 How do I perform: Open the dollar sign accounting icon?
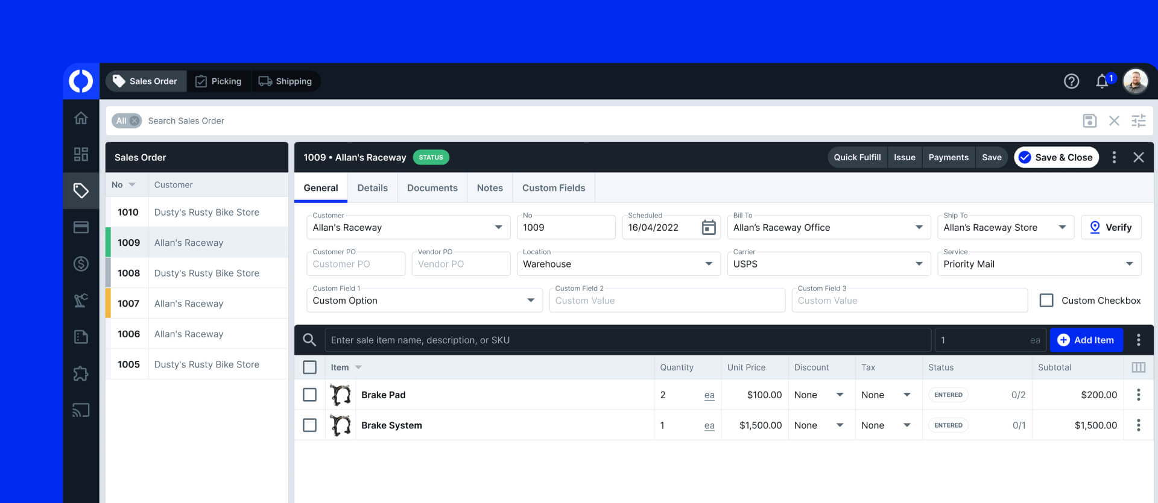pyautogui.click(x=81, y=264)
